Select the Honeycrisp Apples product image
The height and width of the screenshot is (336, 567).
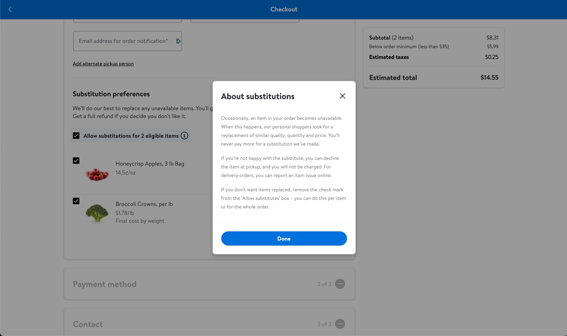pos(97,174)
